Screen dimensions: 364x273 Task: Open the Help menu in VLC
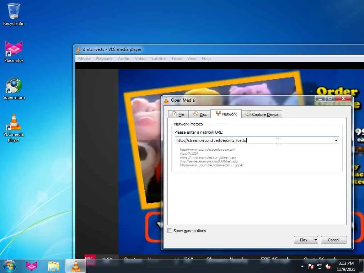[206, 59]
